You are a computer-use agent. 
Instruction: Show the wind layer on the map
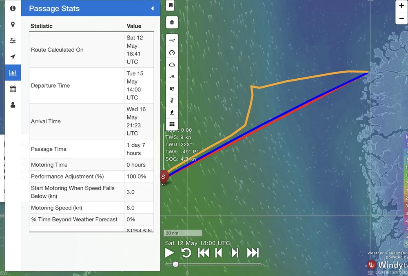tap(172, 40)
